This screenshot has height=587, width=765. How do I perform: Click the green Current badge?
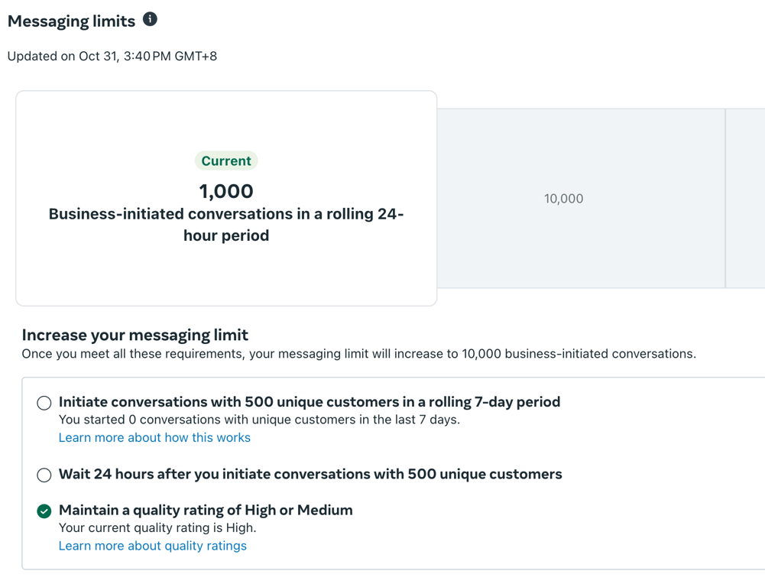pos(226,161)
